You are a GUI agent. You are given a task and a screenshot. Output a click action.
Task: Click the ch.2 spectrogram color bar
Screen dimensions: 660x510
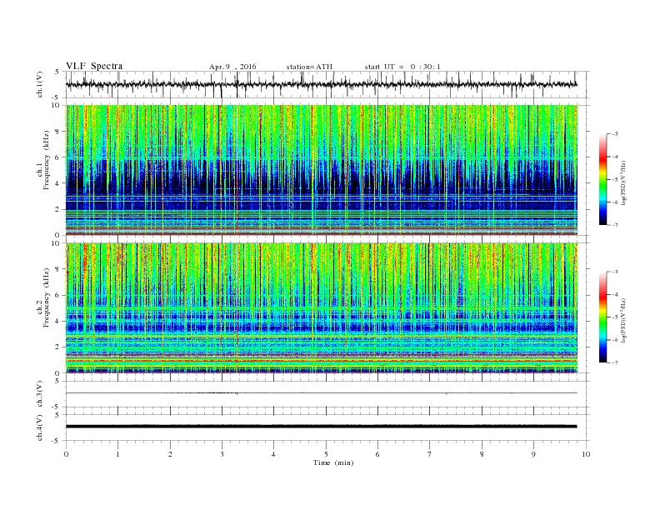(x=602, y=317)
